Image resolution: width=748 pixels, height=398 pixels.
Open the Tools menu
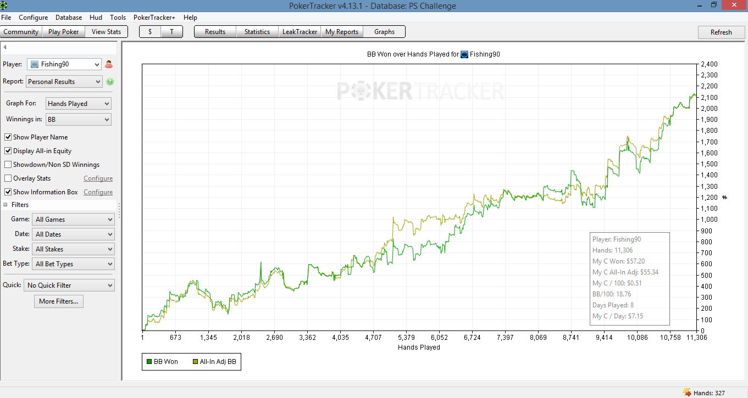[118, 18]
